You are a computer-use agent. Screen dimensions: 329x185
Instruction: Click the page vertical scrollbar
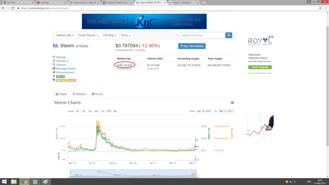point(327,86)
